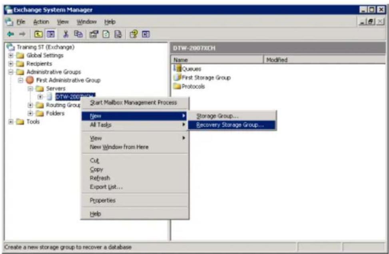Viewport: 389px width, 254px height.
Task: Click the Back arrow toolbar icon
Action: pyautogui.click(x=10, y=34)
